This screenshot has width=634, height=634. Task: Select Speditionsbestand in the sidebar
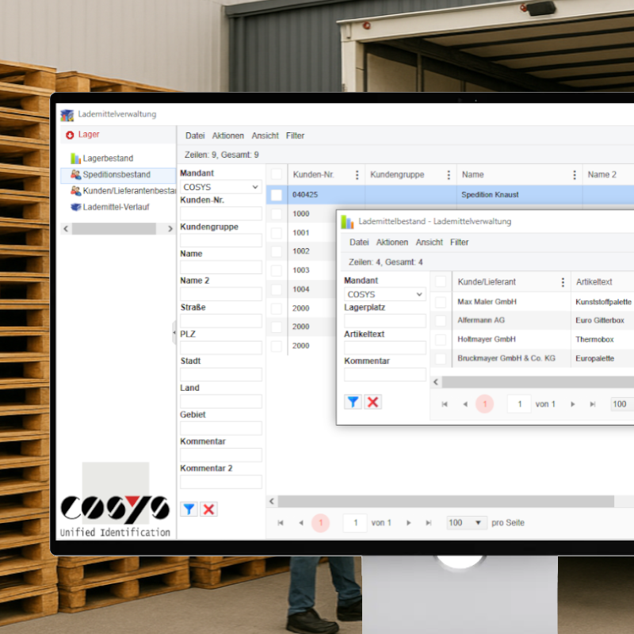pos(116,174)
